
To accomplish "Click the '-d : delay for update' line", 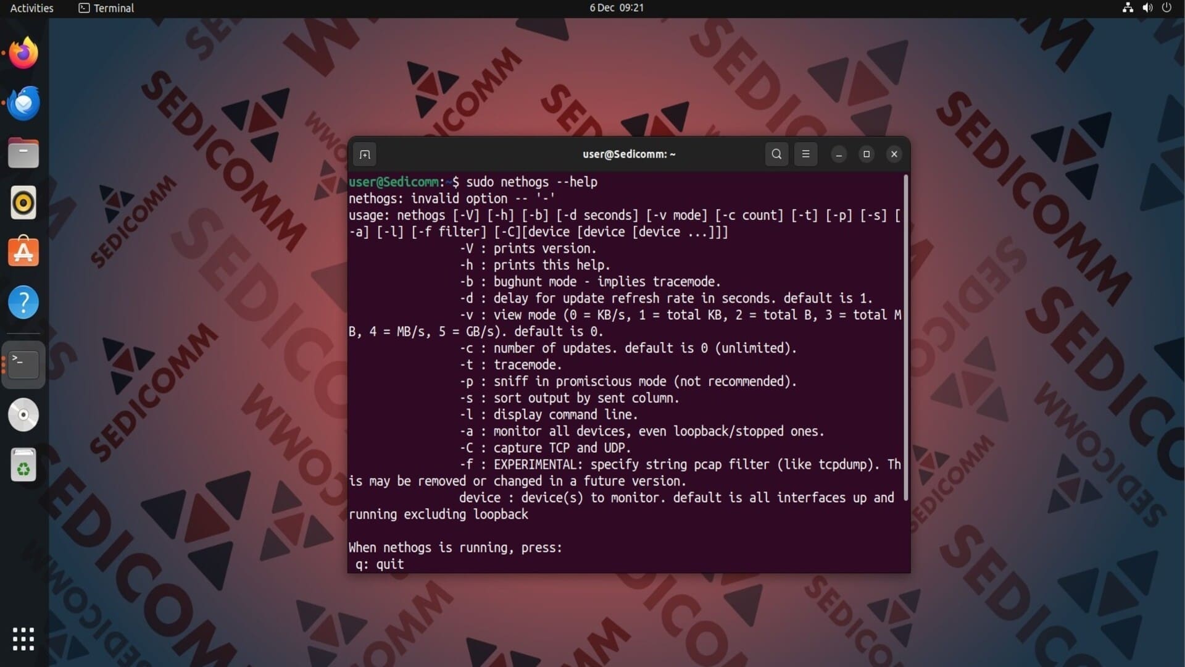I will (666, 299).
